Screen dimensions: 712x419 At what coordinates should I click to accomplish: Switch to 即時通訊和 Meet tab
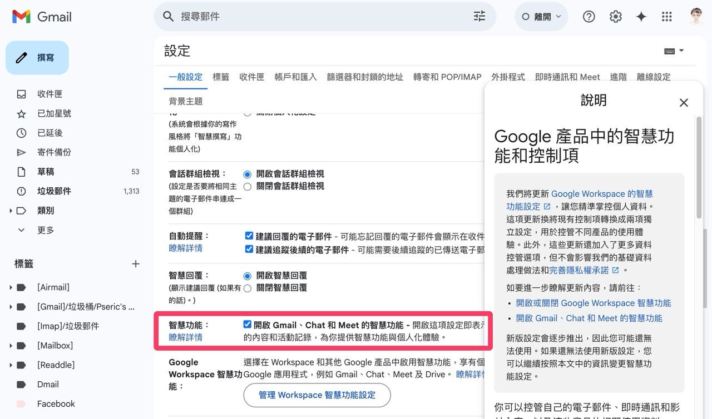(567, 77)
